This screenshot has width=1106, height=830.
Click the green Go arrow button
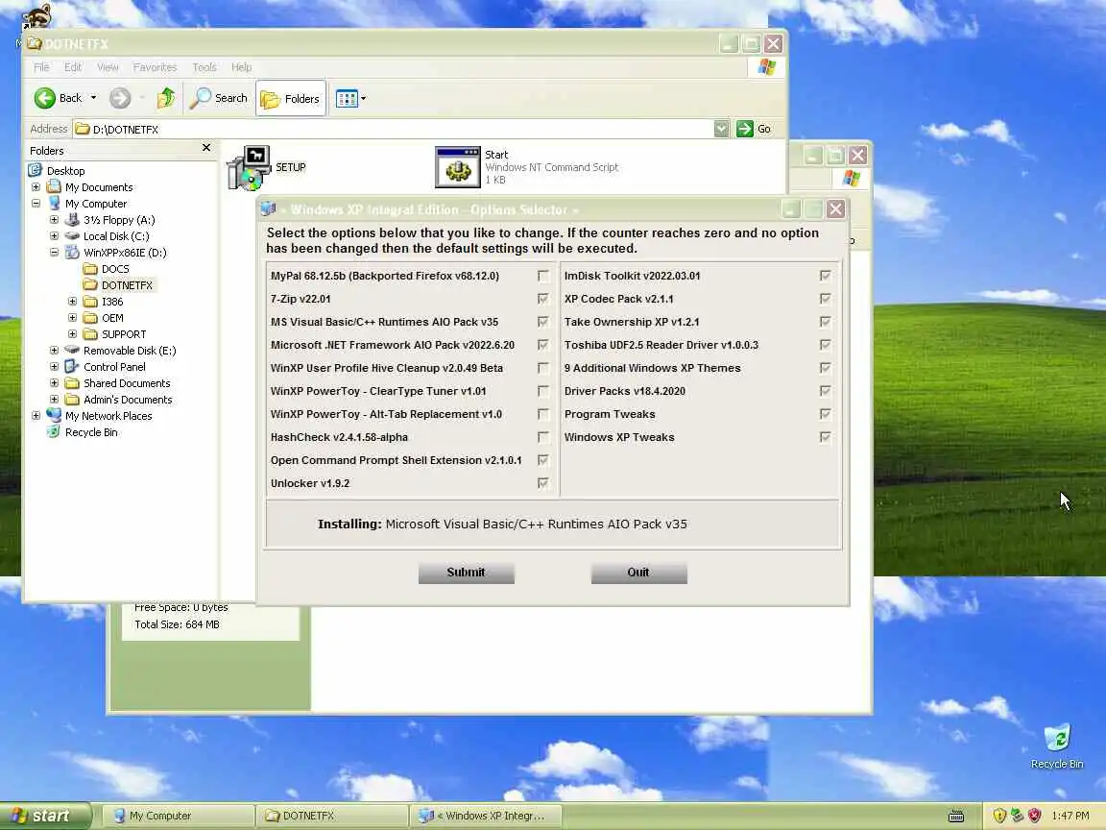745,129
